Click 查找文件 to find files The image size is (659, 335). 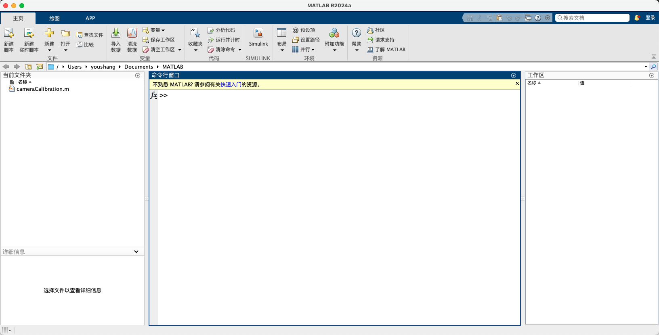90,35
